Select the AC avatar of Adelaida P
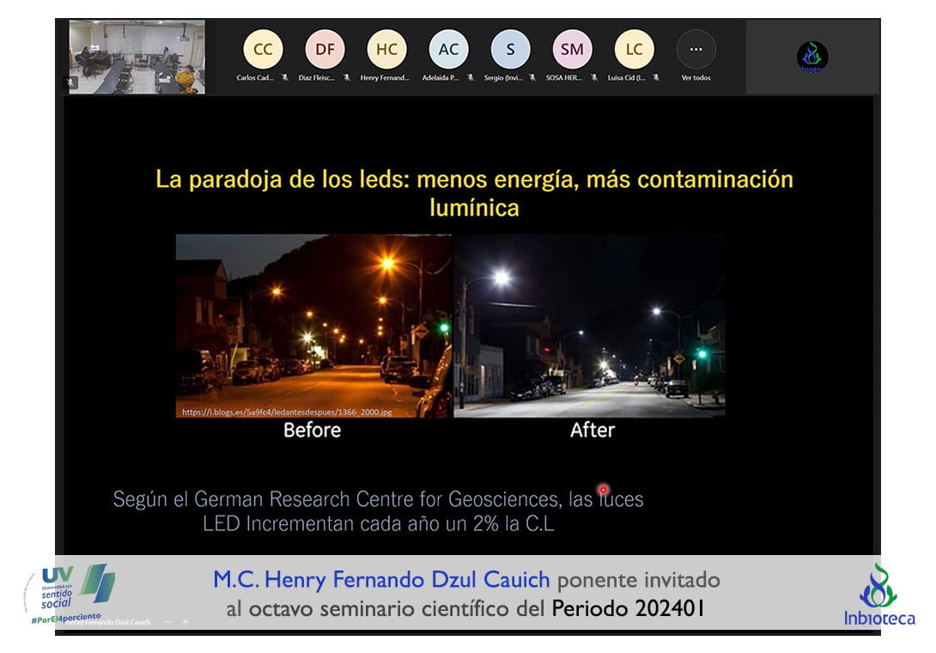The image size is (936, 653). pyautogui.click(x=448, y=49)
